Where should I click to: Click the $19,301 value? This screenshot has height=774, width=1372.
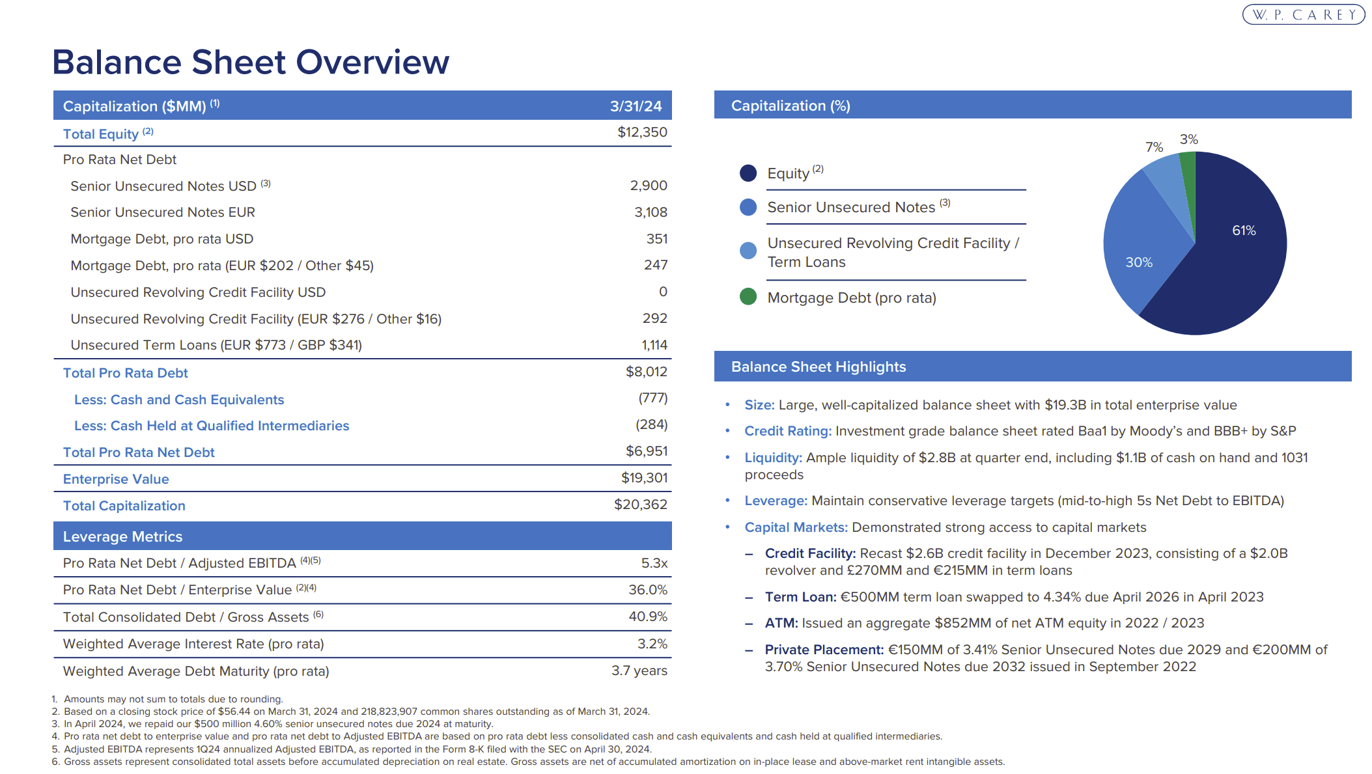[644, 478]
